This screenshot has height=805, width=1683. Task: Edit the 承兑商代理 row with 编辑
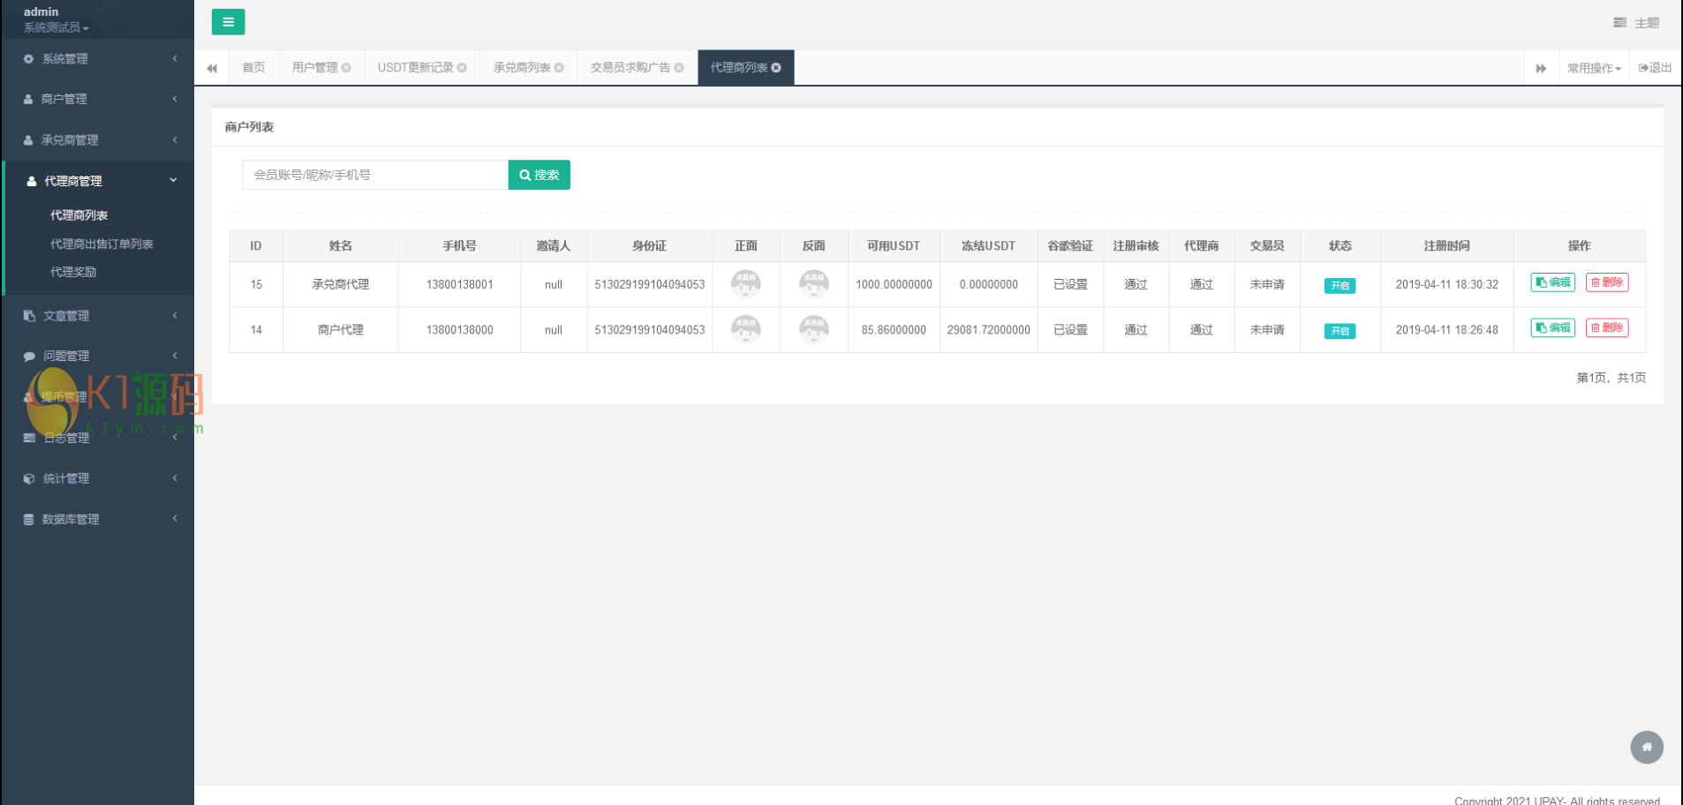[1553, 282]
